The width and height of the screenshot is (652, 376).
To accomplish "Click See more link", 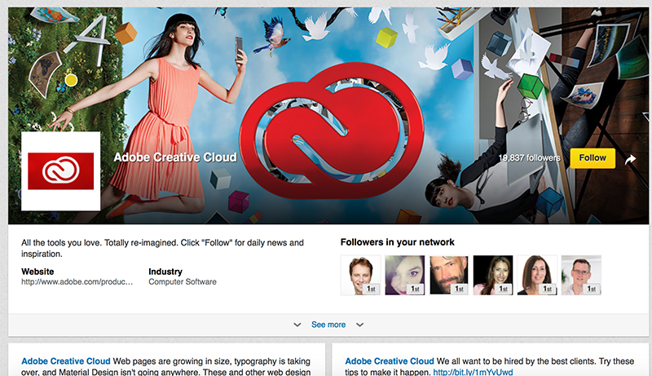I will [x=328, y=325].
